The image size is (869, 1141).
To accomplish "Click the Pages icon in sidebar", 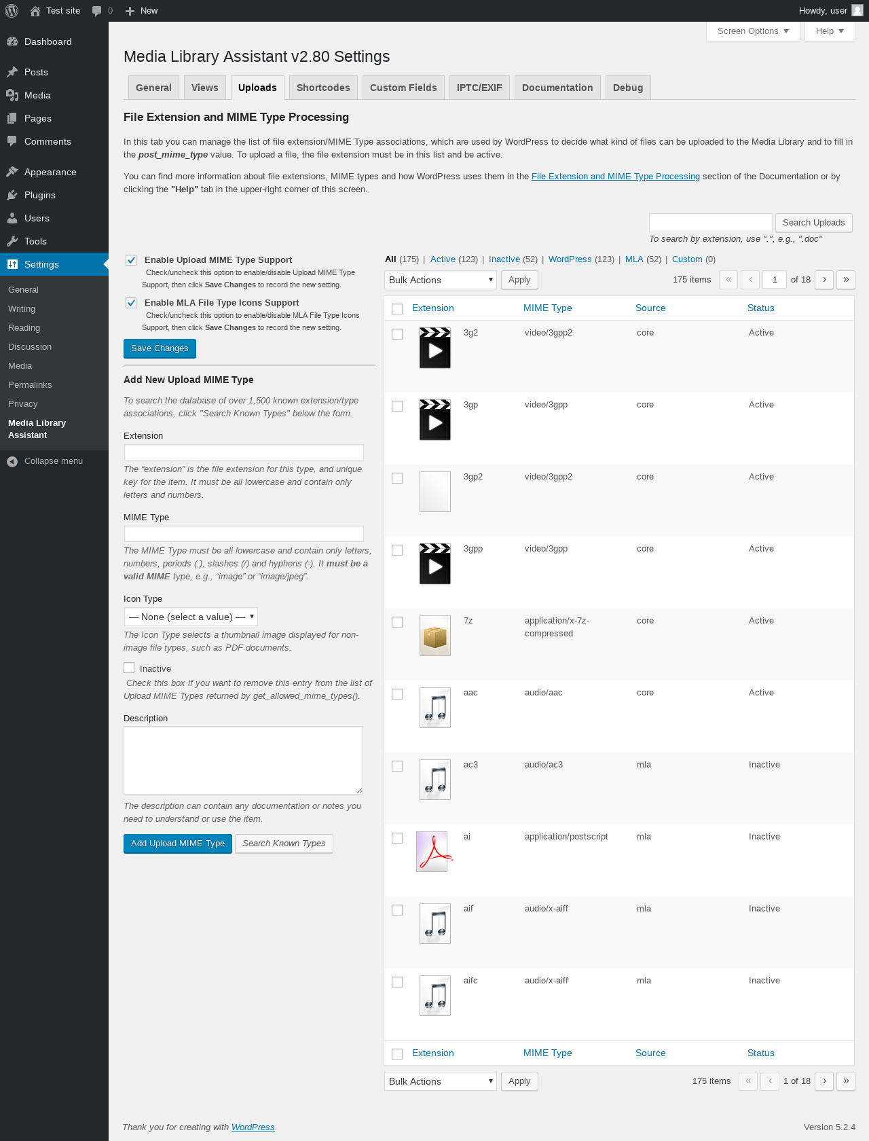I will [12, 118].
